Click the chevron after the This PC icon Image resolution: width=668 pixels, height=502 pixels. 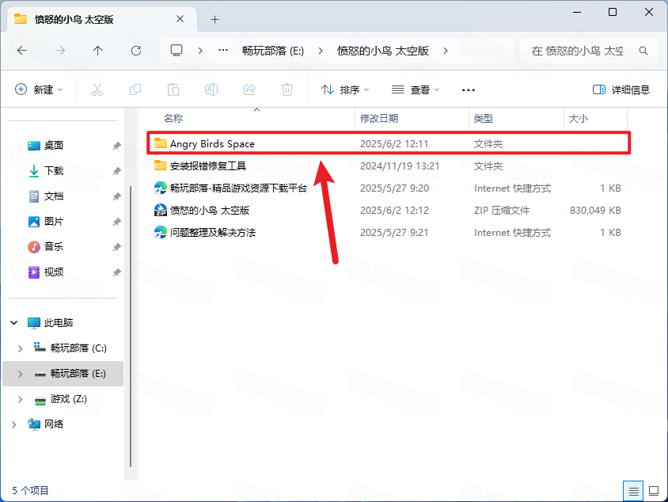click(200, 51)
